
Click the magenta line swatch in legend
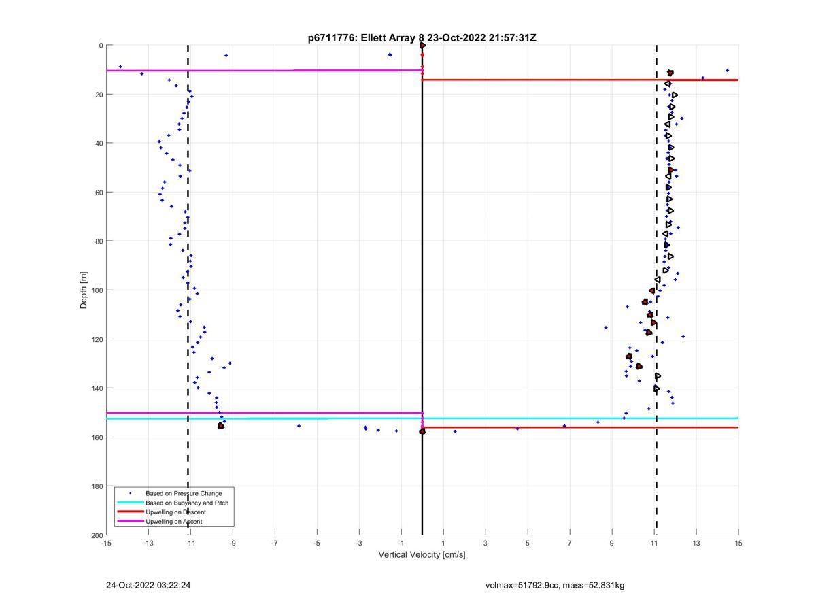tap(130, 522)
